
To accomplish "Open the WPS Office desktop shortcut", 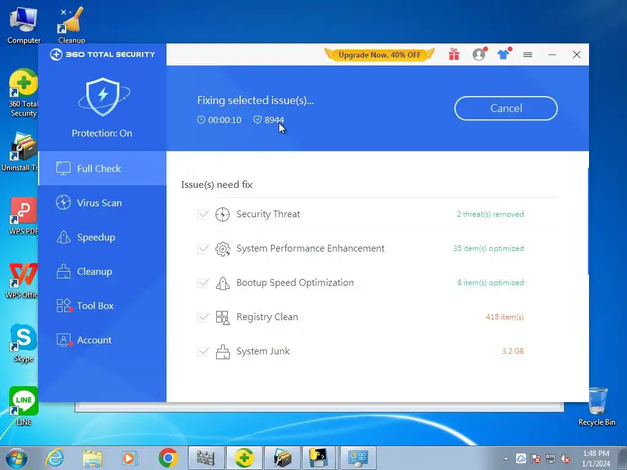I will [23, 280].
